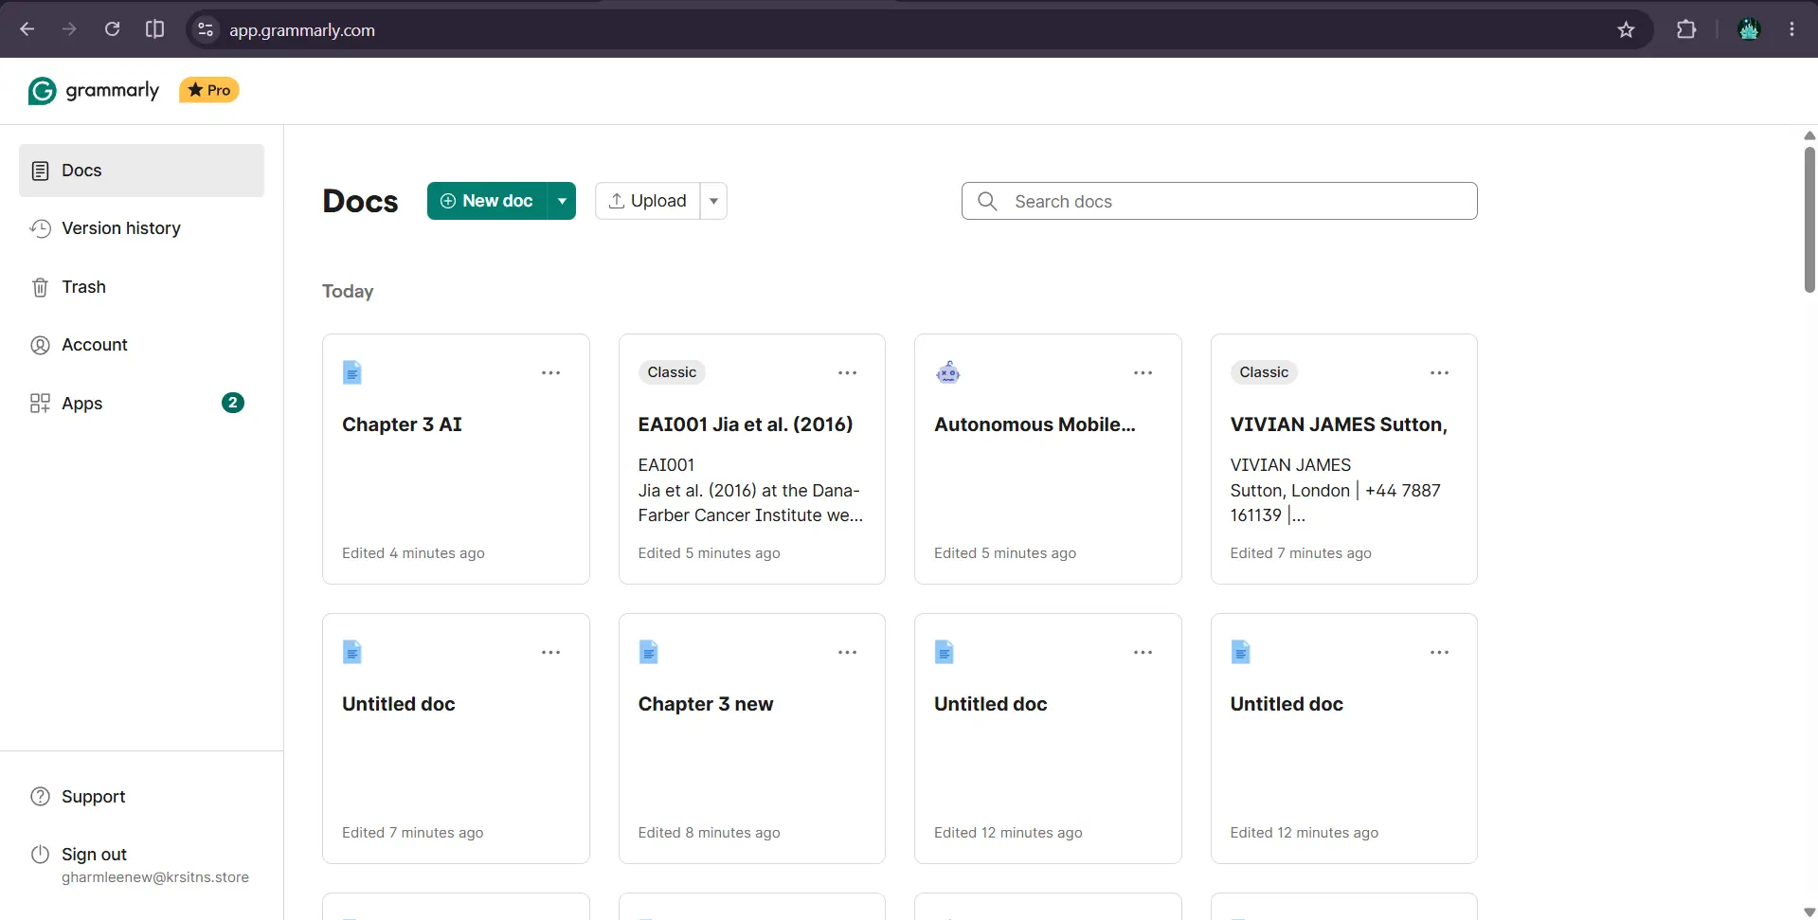Click the Grammarly logo icon
The image size is (1818, 920).
pyautogui.click(x=43, y=91)
